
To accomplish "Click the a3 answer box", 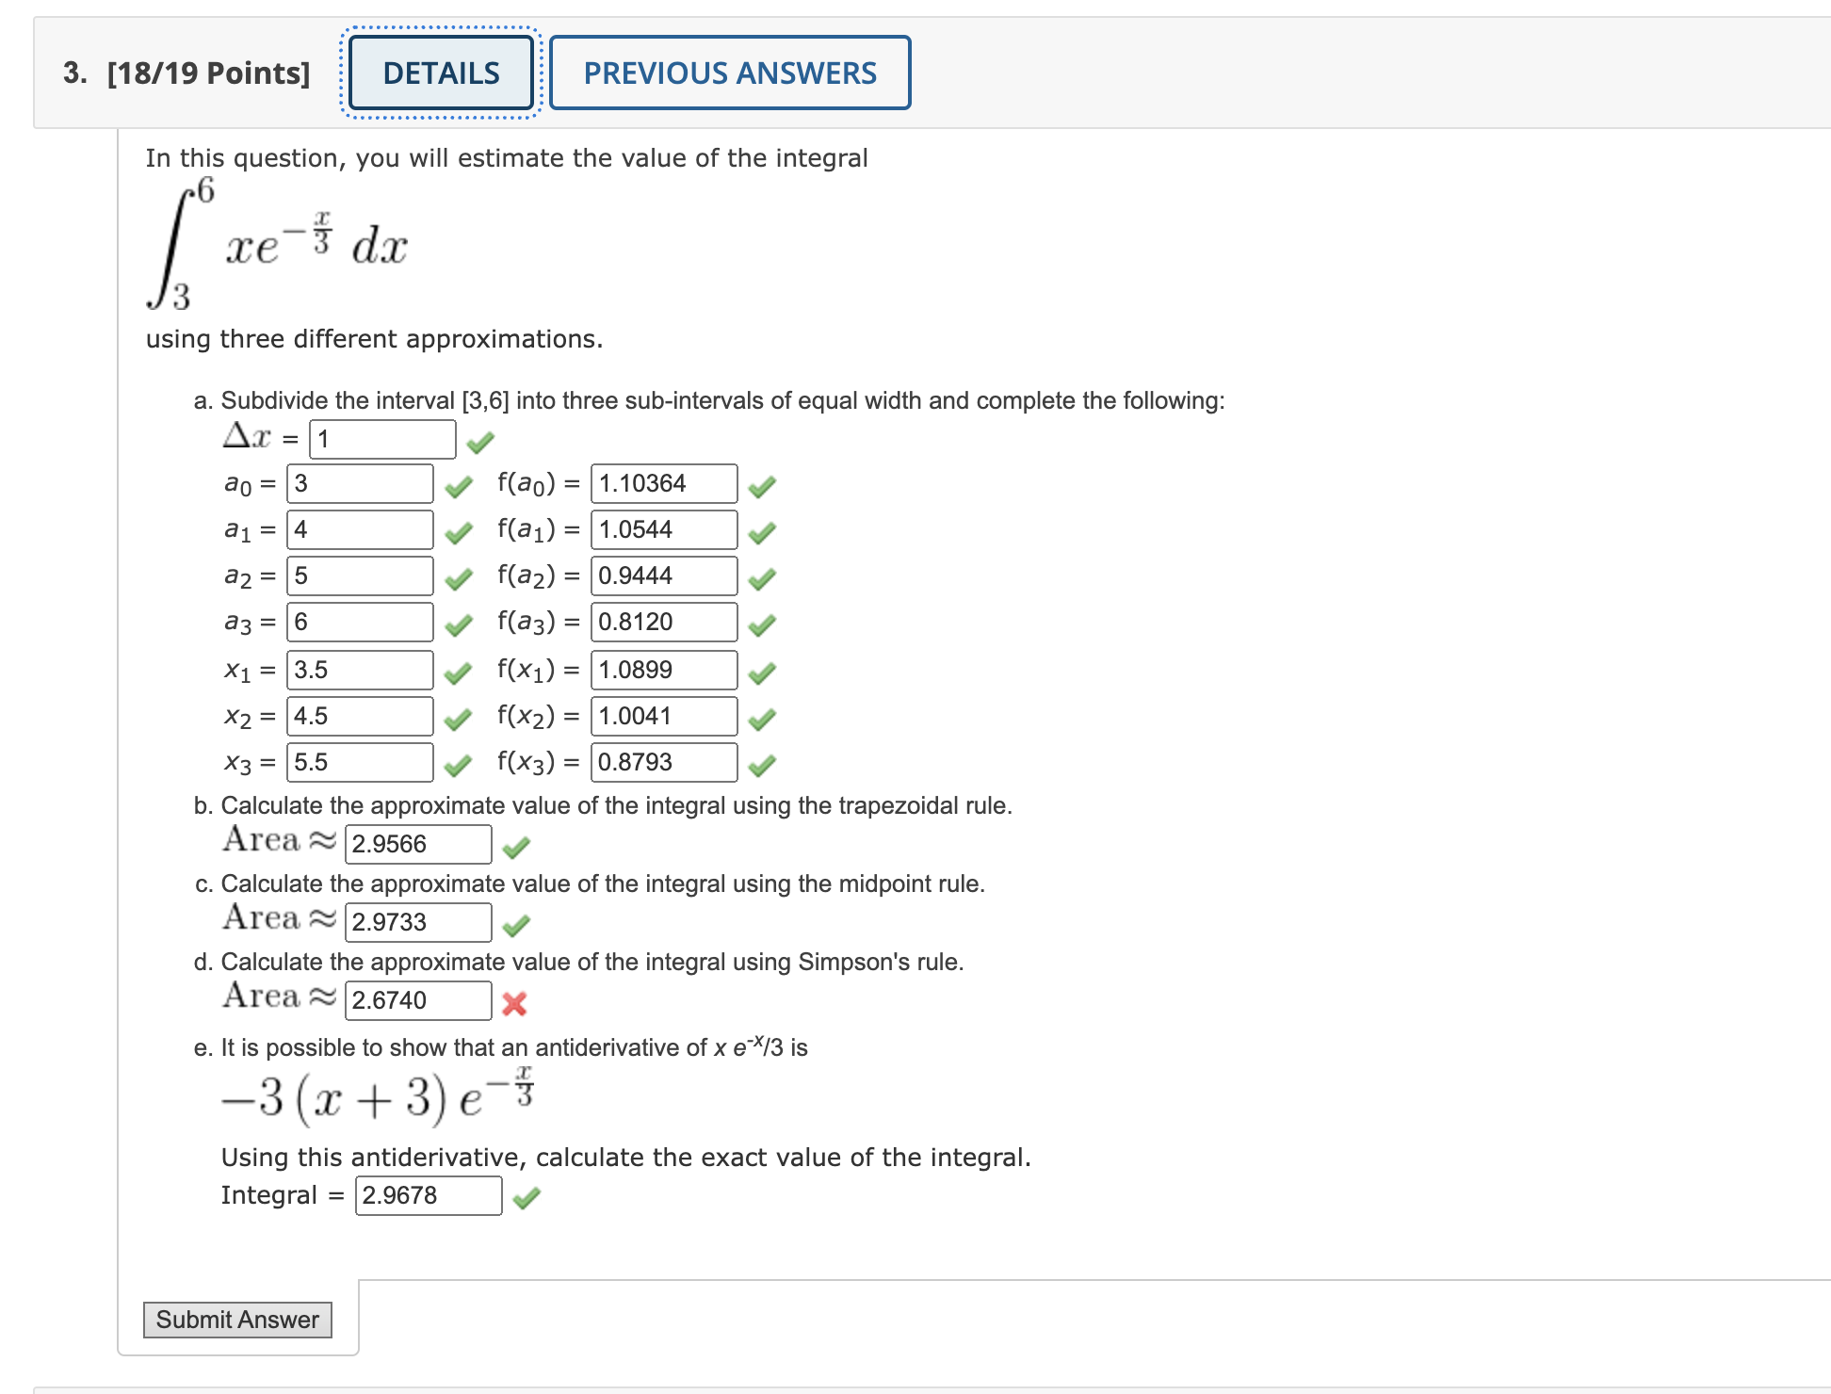I will click(359, 622).
